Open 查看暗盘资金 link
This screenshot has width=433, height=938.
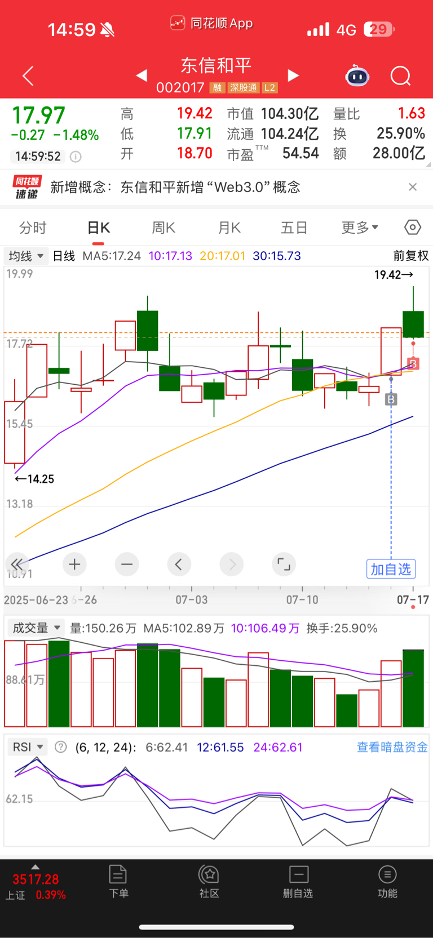[x=392, y=747]
